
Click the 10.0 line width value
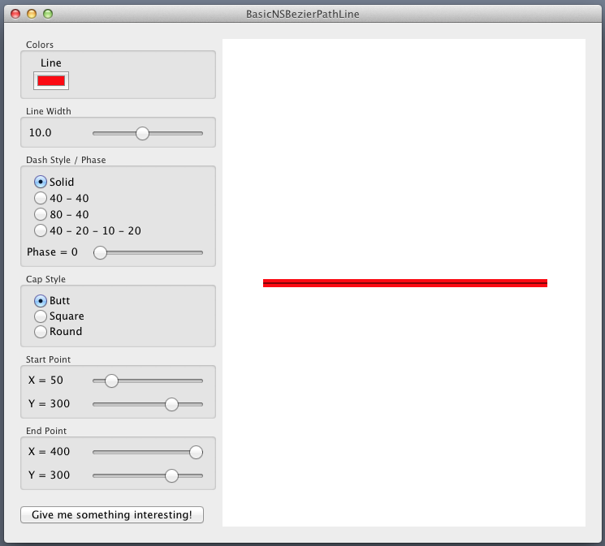pyautogui.click(x=40, y=132)
